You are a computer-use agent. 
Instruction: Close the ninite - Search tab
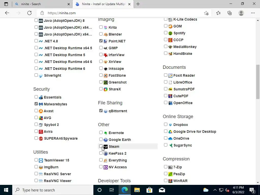(x=69, y=4)
